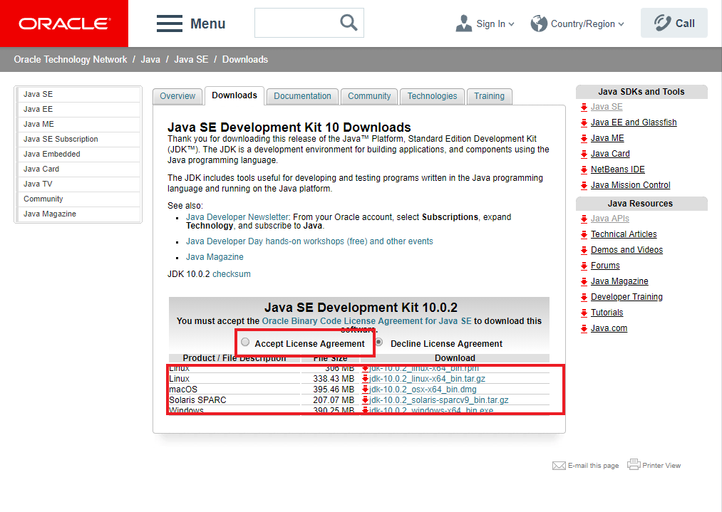
Task: Click red arrow icon beside Tutorials
Action: [584, 313]
